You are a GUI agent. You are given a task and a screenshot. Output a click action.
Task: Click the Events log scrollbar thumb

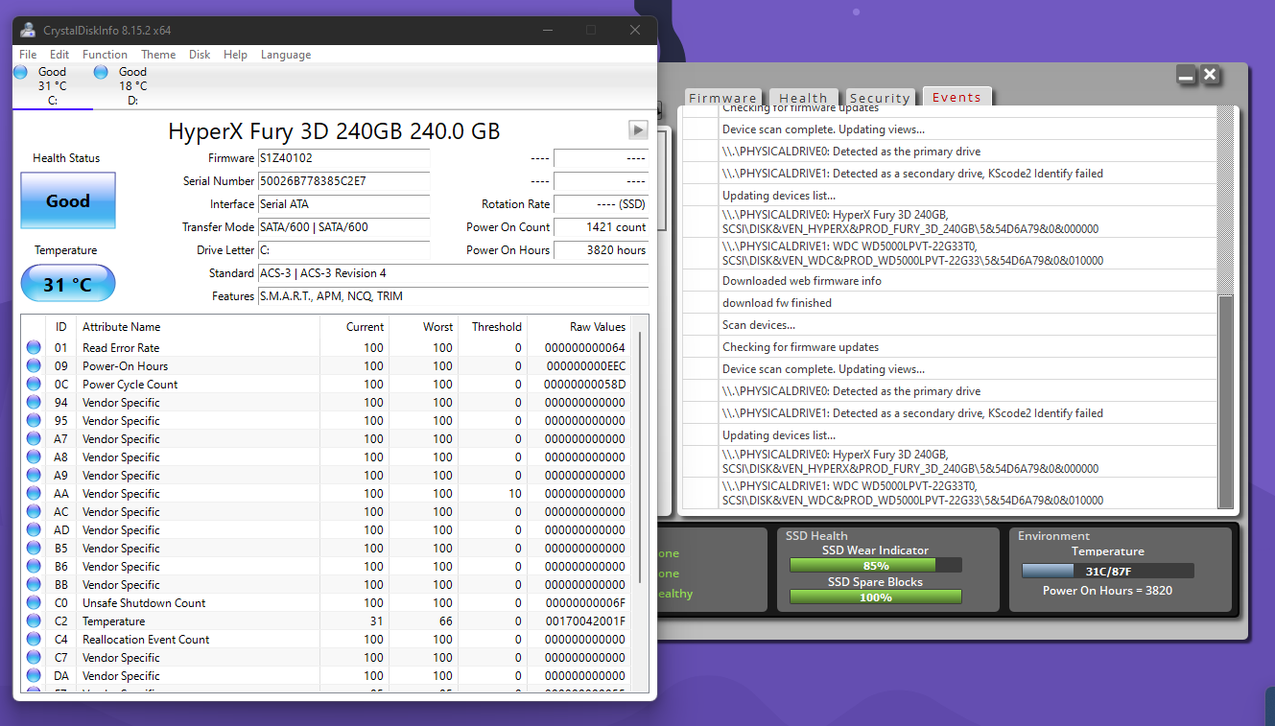tap(1225, 402)
